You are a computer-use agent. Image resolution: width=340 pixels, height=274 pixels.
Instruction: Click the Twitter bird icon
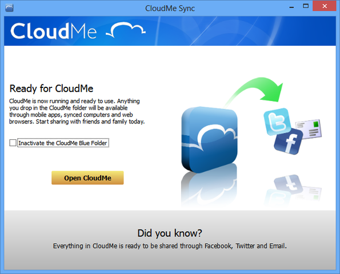tap(277, 122)
